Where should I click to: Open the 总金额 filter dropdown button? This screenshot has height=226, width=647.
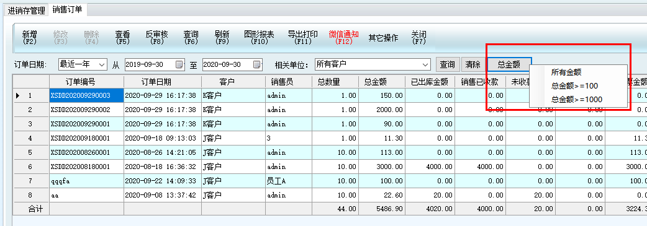509,64
